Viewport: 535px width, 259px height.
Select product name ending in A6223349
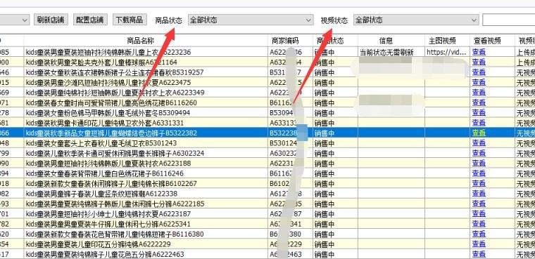[115, 93]
